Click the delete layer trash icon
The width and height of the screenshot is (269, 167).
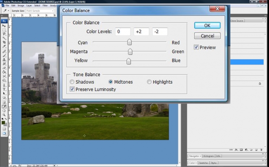[x=261, y=150]
